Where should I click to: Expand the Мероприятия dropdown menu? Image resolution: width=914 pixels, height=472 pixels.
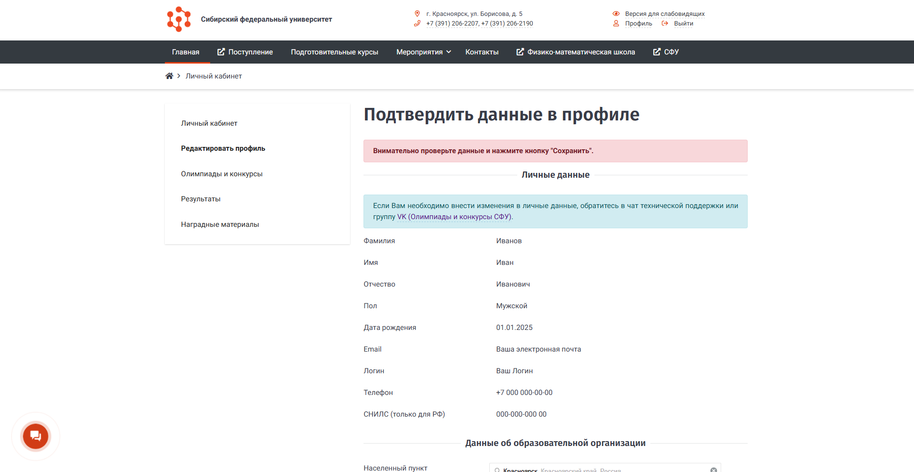(423, 52)
